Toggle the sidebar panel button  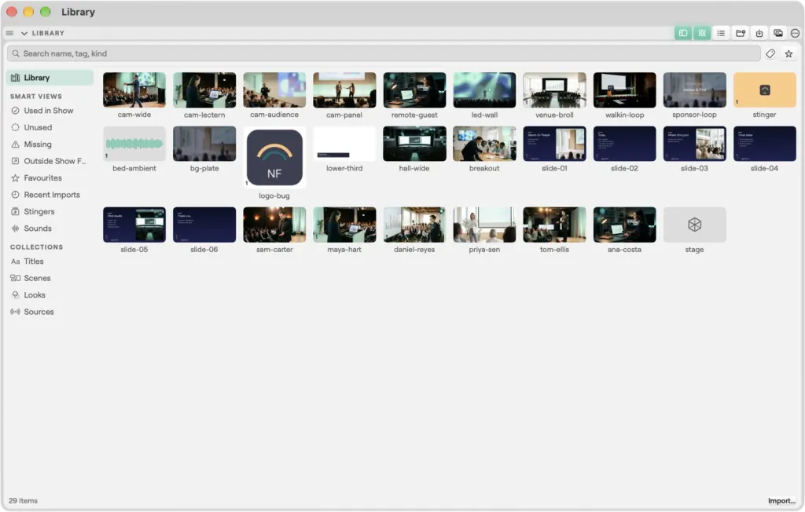pyautogui.click(x=683, y=33)
